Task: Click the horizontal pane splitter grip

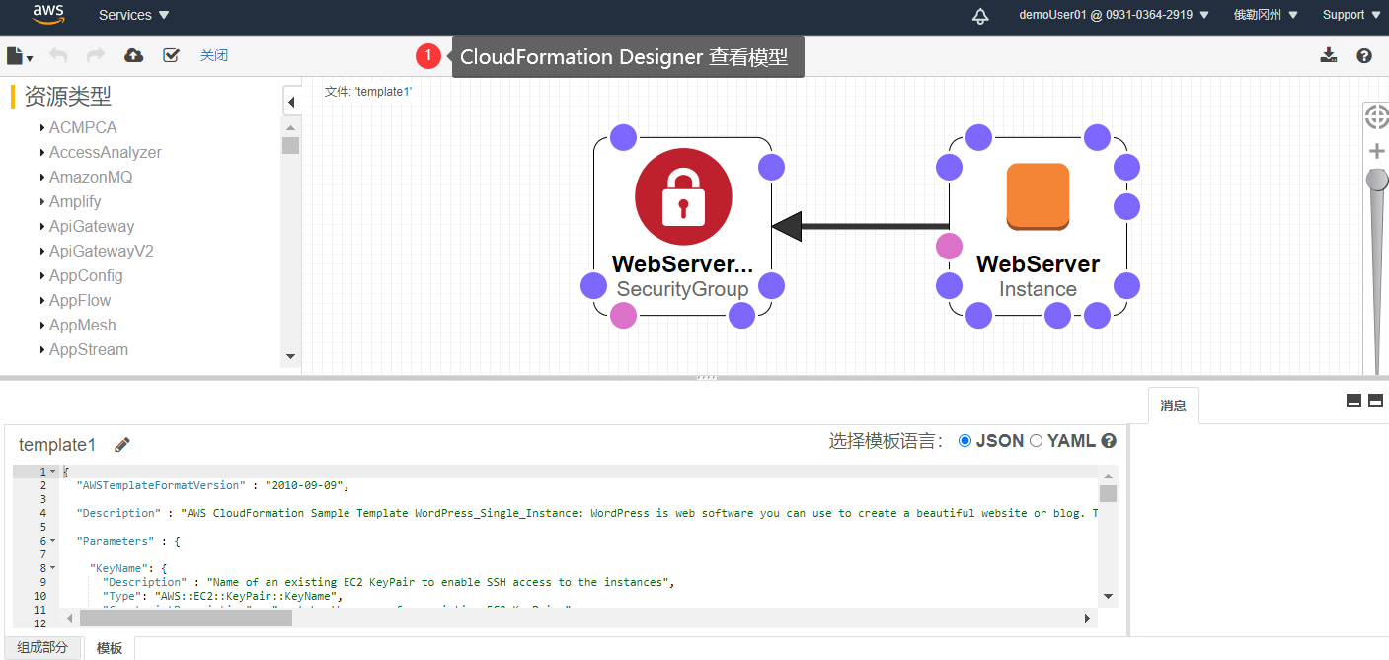Action: pyautogui.click(x=707, y=377)
